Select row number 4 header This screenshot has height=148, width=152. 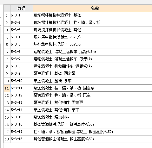7,37
